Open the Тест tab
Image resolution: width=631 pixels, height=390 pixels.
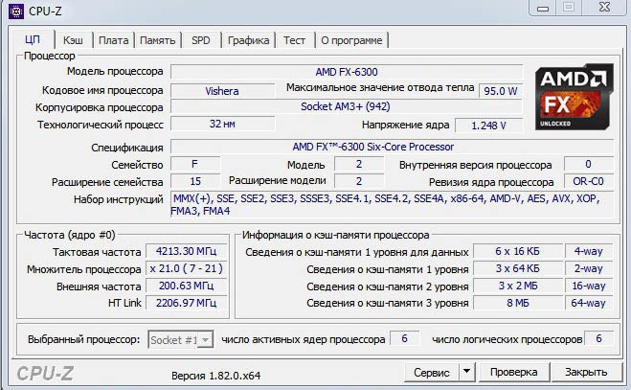tap(294, 40)
